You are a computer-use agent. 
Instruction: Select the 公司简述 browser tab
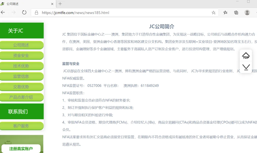25,4
